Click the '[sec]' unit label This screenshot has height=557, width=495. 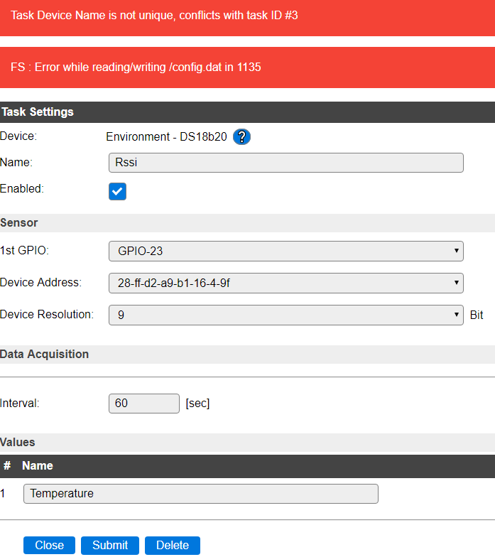(197, 404)
